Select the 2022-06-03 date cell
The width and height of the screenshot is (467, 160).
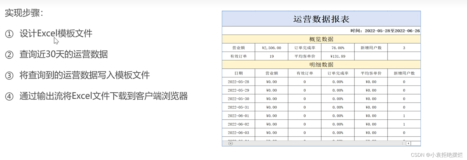(x=239, y=133)
